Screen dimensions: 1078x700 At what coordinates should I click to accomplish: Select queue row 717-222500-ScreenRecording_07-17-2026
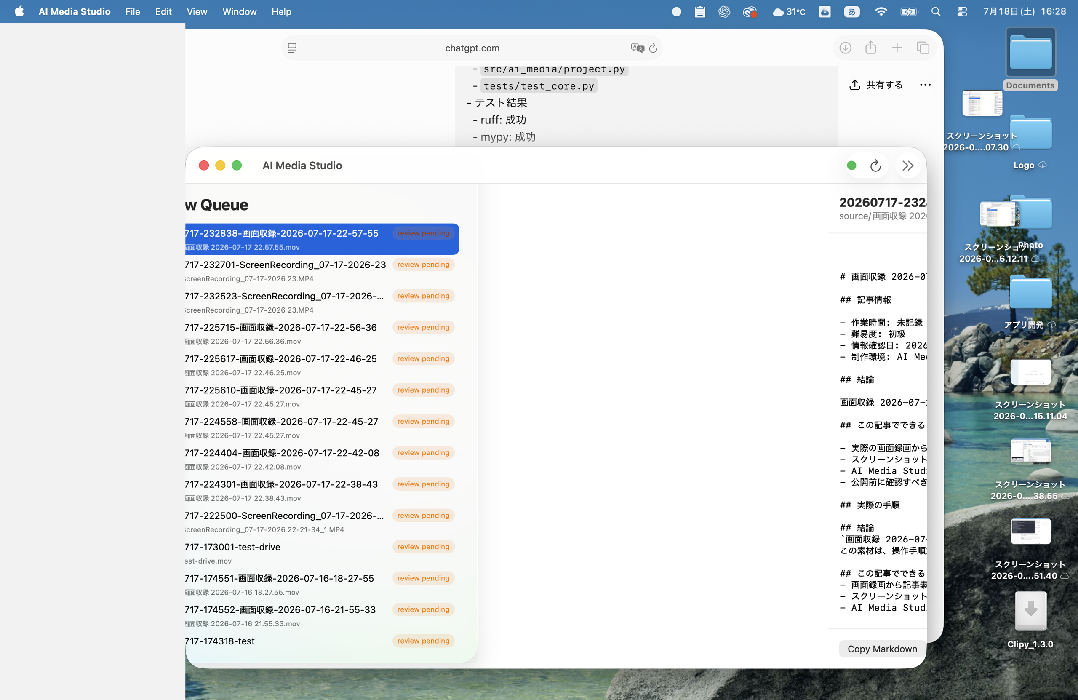[322, 521]
